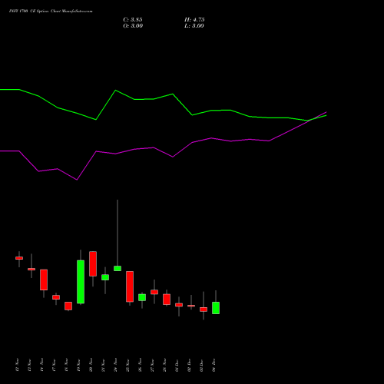This screenshot has width=384, height=384.
Task: Click the red candle for 03 Dec
Action: (x=204, y=310)
